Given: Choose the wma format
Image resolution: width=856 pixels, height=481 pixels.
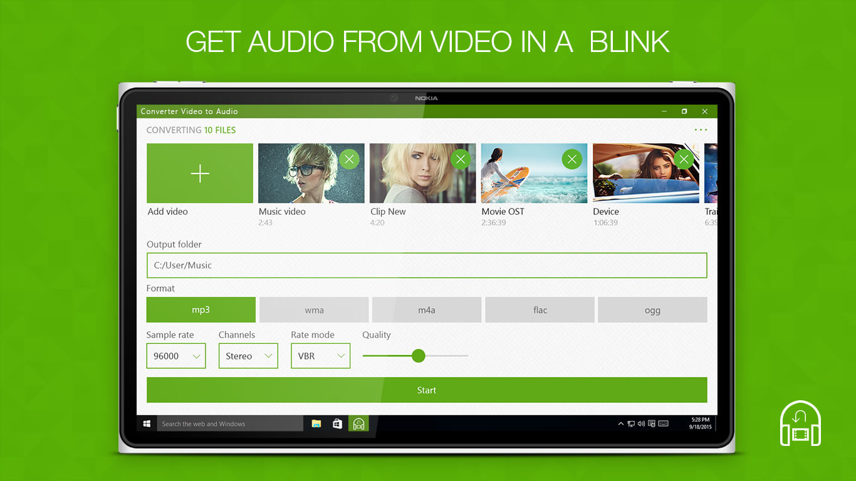Looking at the screenshot, I should (314, 310).
